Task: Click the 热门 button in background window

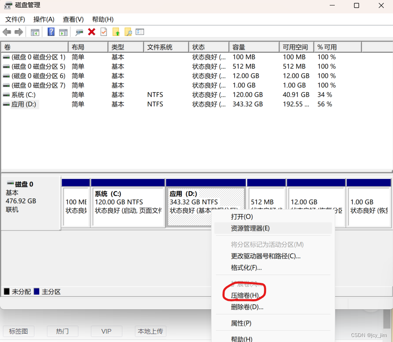Action: [x=62, y=331]
